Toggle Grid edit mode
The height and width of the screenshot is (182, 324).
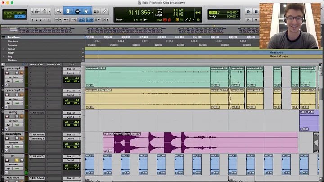(x=19, y=16)
